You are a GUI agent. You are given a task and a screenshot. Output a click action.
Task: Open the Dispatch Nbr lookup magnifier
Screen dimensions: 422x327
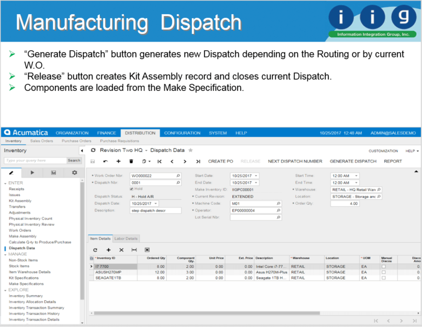178,182
